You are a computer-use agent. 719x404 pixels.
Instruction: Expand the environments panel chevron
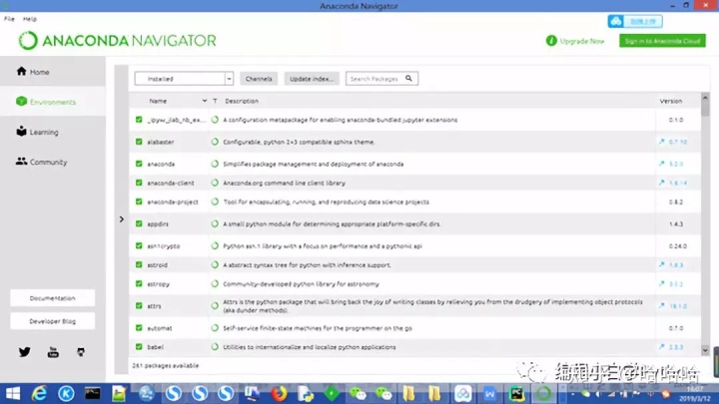click(x=122, y=219)
